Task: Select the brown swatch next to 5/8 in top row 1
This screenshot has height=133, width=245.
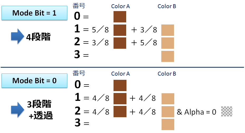Action: pos(120,30)
